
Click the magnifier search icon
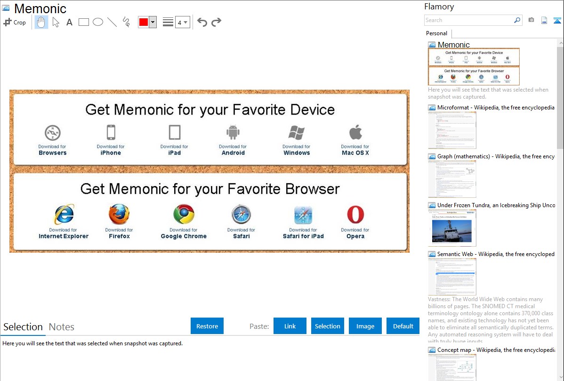point(517,20)
